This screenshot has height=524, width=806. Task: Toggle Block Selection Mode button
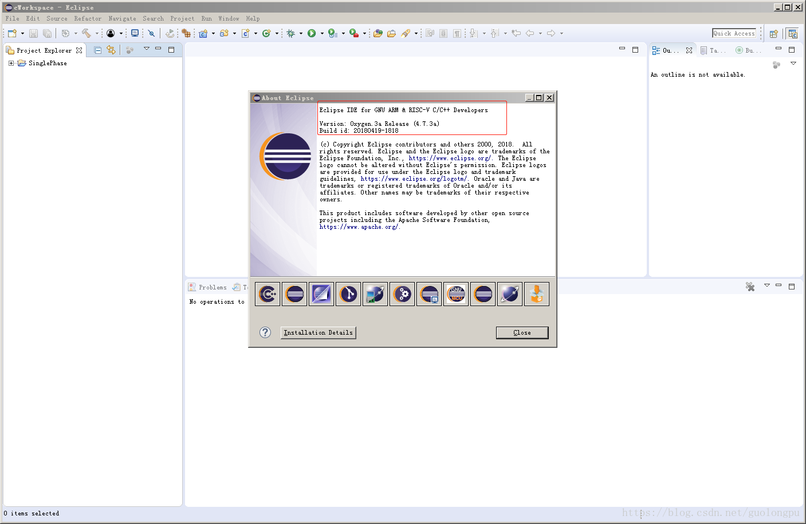443,33
